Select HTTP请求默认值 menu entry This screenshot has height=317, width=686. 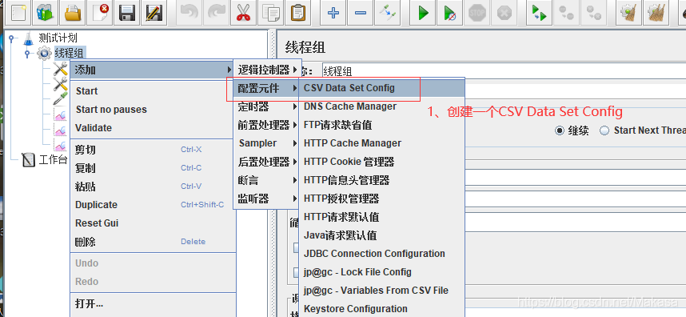(381, 217)
